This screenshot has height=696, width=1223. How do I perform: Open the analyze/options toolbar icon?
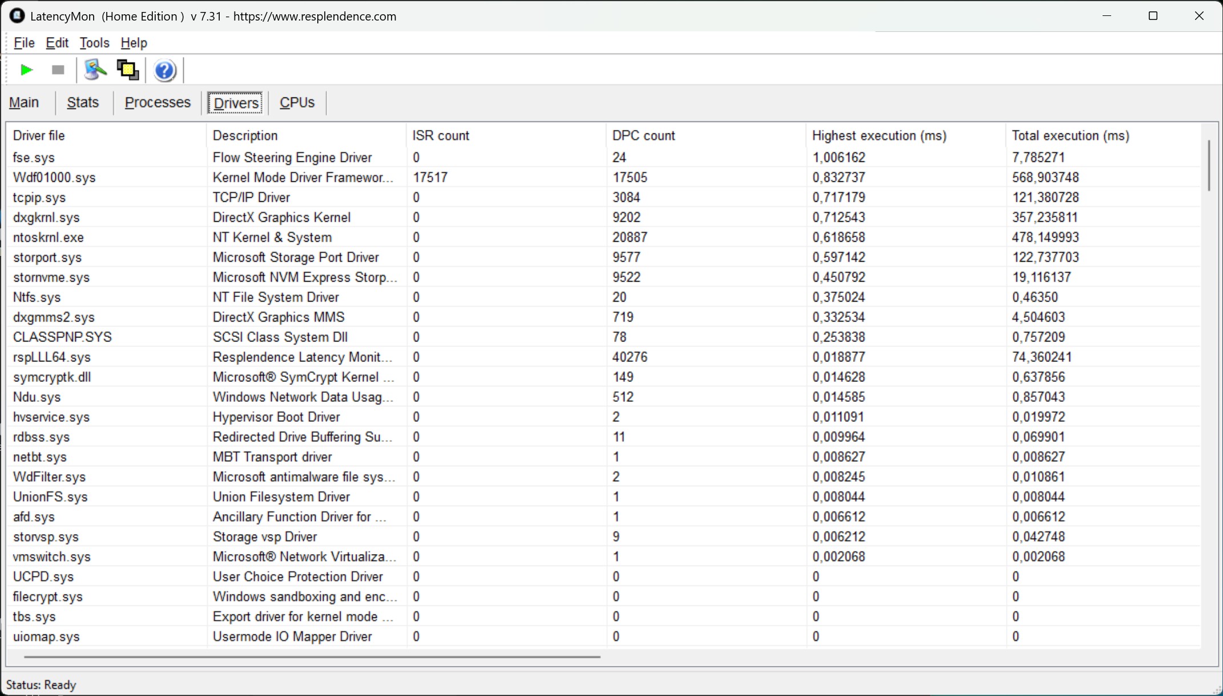point(95,70)
